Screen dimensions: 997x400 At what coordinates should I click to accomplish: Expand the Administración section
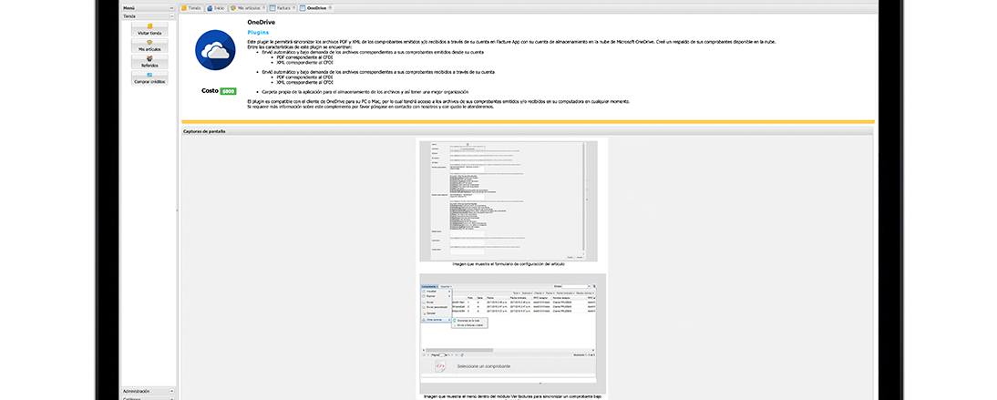[x=171, y=391]
